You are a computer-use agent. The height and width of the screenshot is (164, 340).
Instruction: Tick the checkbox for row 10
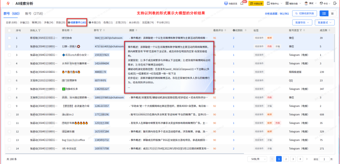[x=9, y=114]
